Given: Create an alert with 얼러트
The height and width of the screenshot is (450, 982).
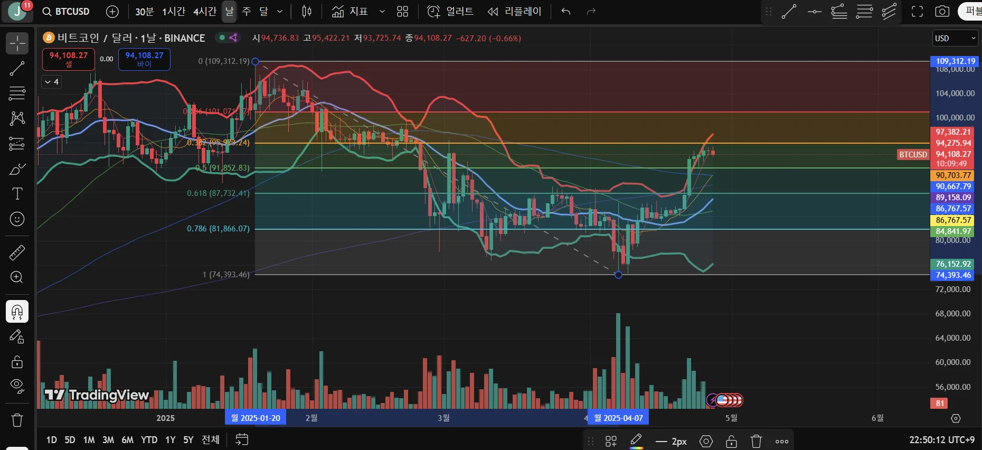Looking at the screenshot, I should (450, 12).
